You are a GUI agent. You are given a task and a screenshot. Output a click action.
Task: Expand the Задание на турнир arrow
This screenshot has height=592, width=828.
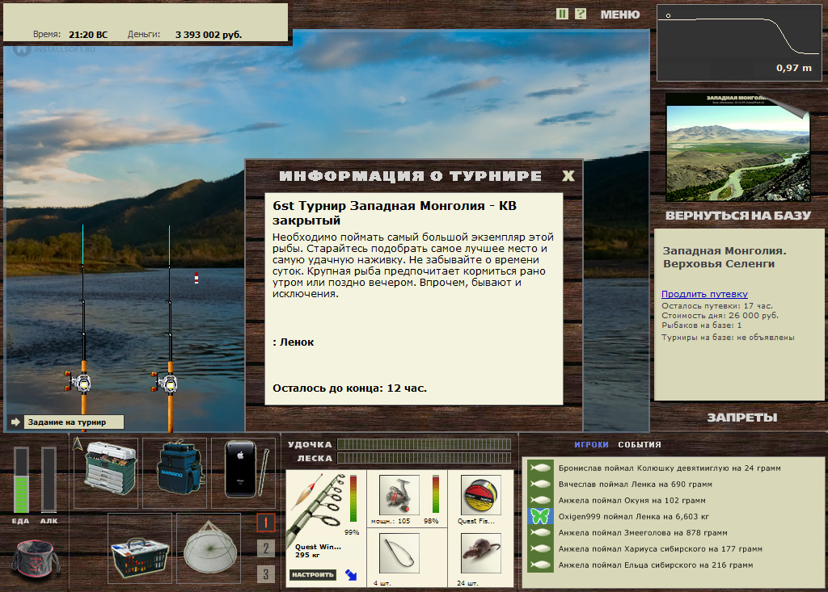15,422
